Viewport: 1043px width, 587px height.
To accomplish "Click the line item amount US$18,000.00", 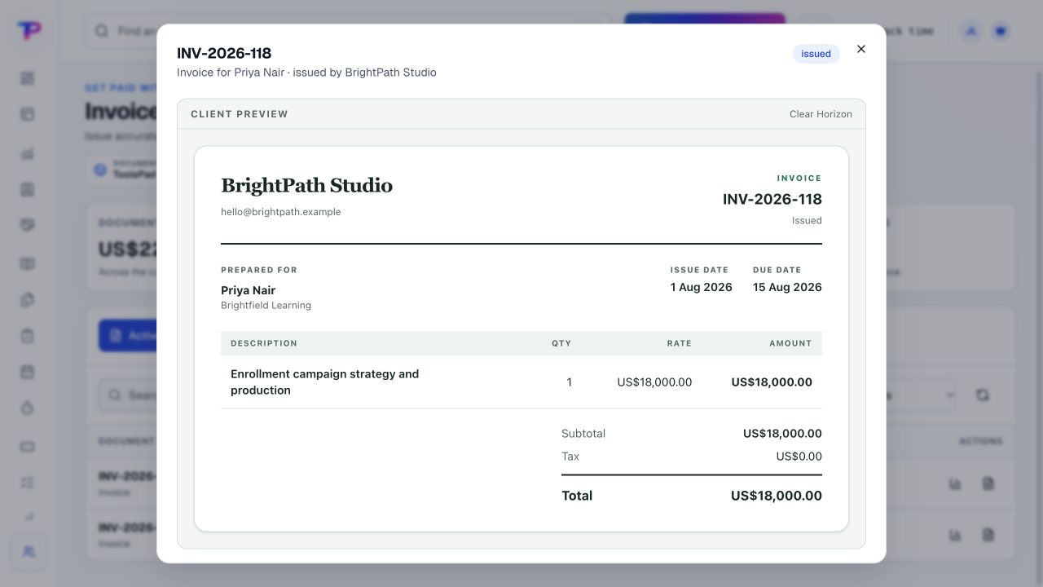I will [772, 382].
